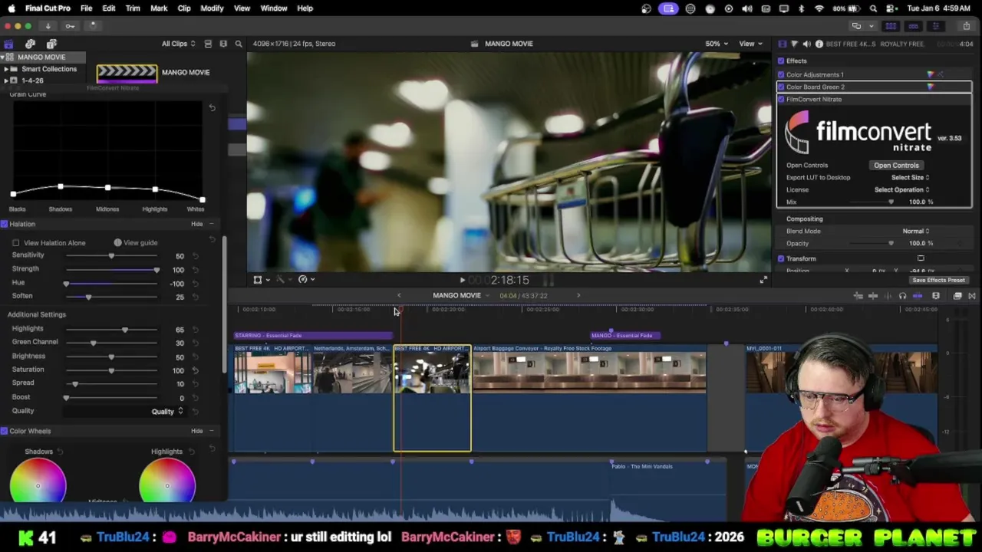Open the browser filmstrip options icon
The image size is (982, 552).
(x=223, y=44)
